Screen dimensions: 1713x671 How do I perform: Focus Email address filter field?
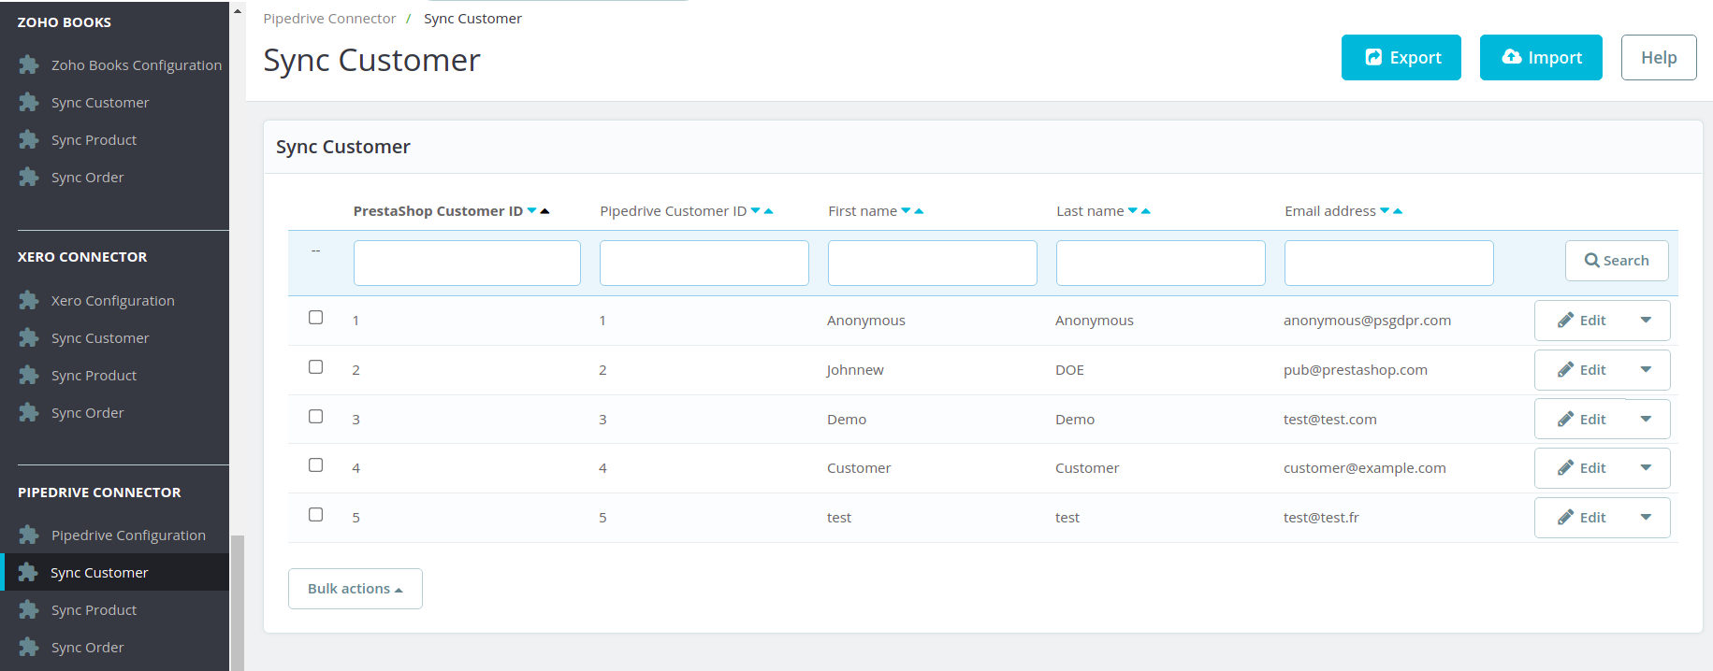tap(1389, 263)
